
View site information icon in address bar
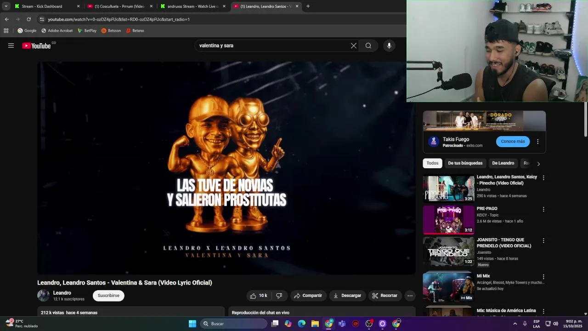(42, 19)
